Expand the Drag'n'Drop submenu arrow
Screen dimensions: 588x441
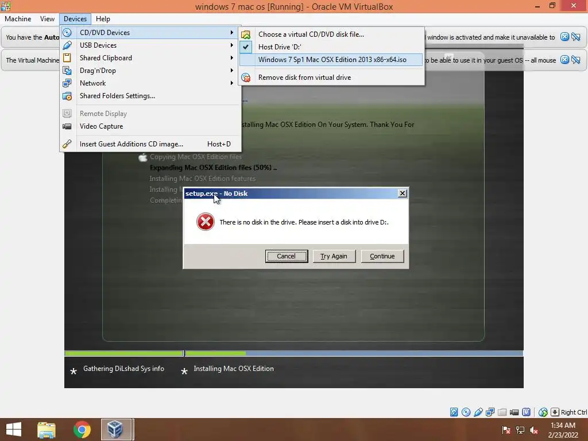click(232, 71)
